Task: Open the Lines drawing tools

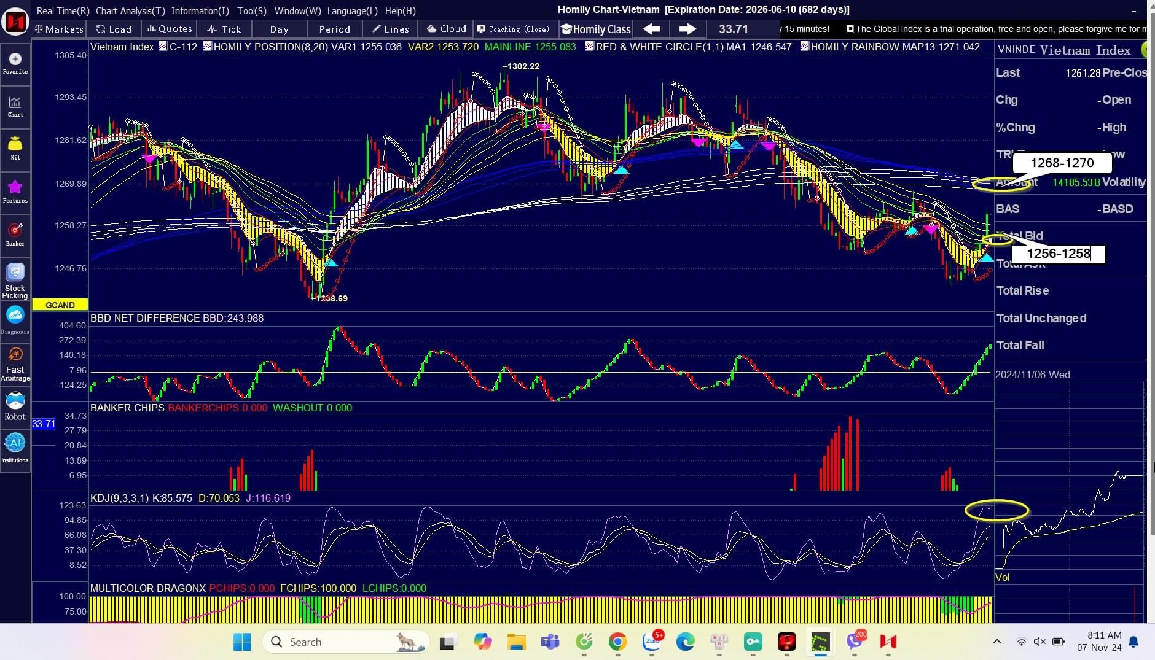Action: point(390,29)
